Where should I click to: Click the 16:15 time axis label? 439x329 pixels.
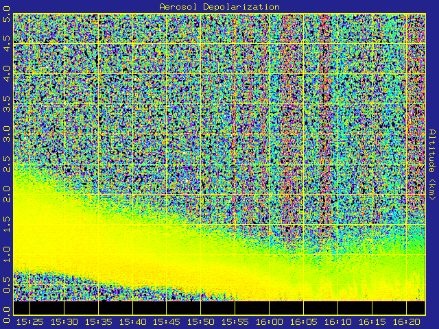[x=372, y=322]
